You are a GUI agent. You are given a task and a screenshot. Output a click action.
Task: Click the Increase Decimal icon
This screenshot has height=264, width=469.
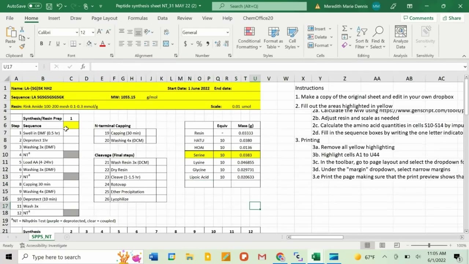pos(217,44)
